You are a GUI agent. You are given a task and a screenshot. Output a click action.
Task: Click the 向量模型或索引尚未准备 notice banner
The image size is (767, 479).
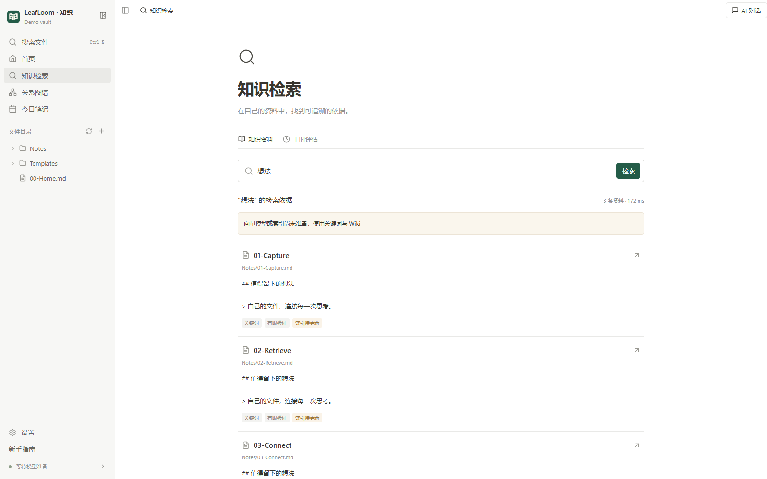[441, 224]
